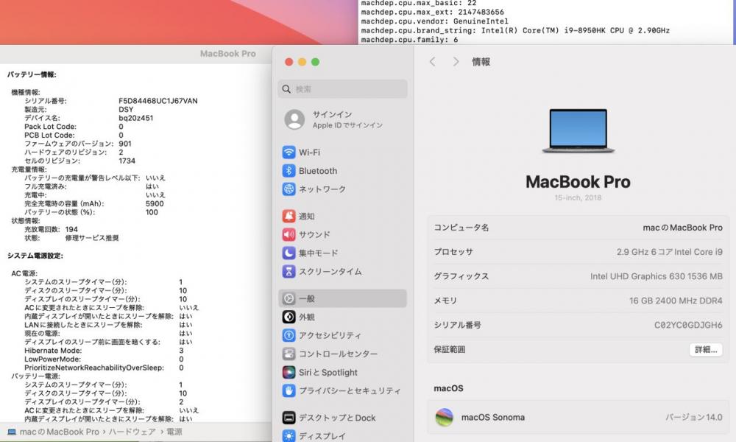Click ハードウェア path segment
The height and width of the screenshot is (442, 736).
(x=132, y=432)
